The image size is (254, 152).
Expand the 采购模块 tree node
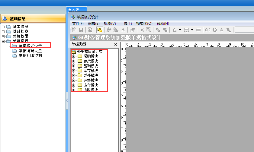coord(73,56)
